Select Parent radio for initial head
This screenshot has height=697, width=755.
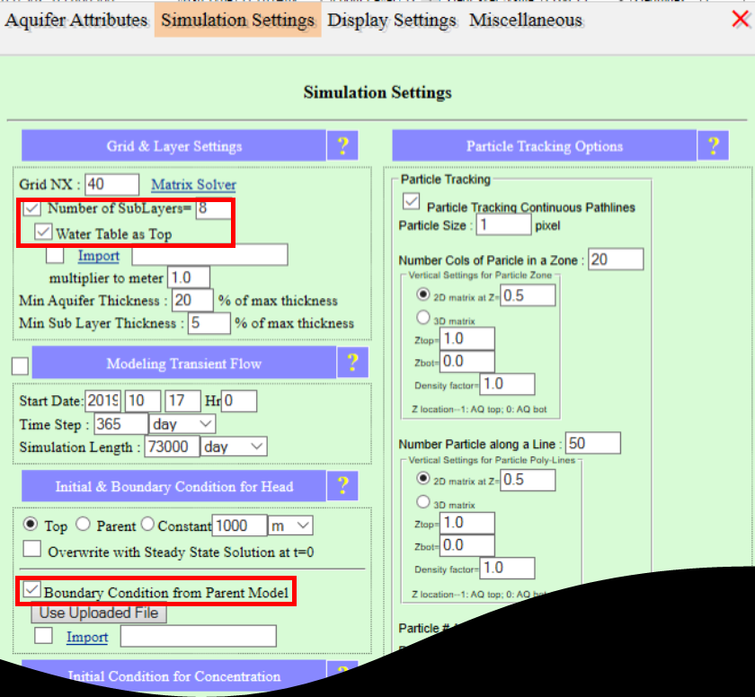84,525
